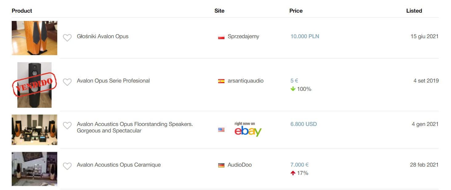Screen dimensions: 451x190
Task: Click the Spanish flag beside arsantiquaudio
Action: [x=221, y=81]
